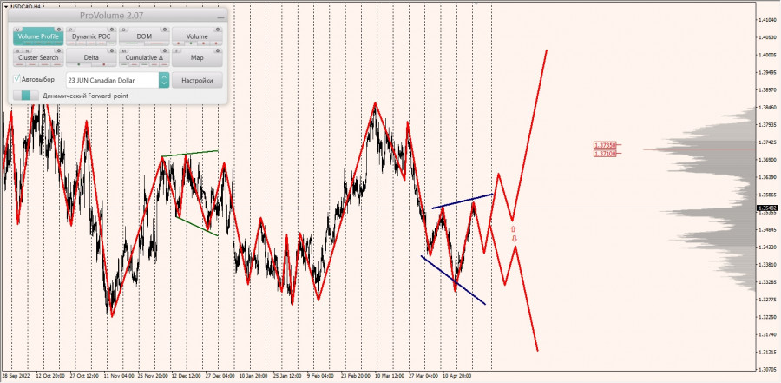Click the contract selector up/down arrows
This screenshot has width=781, height=383.
pyautogui.click(x=164, y=80)
